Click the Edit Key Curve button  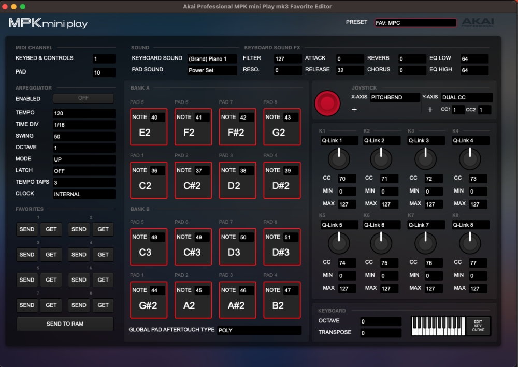coord(478,326)
